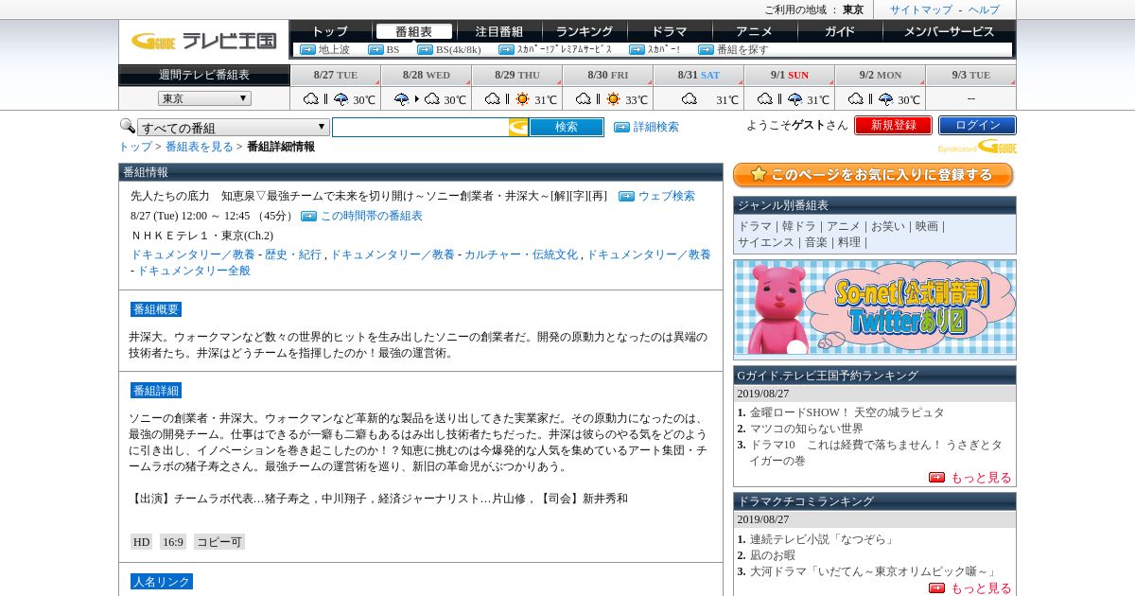Click red arrow icon in ドラマクチコミ もっと見る
Image resolution: width=1135 pixels, height=596 pixels.
click(936, 588)
